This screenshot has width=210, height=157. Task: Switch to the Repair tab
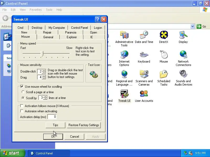47,32
